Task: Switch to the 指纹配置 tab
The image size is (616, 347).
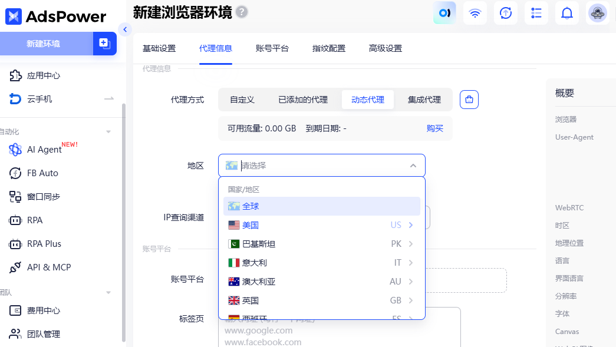Action: point(329,48)
